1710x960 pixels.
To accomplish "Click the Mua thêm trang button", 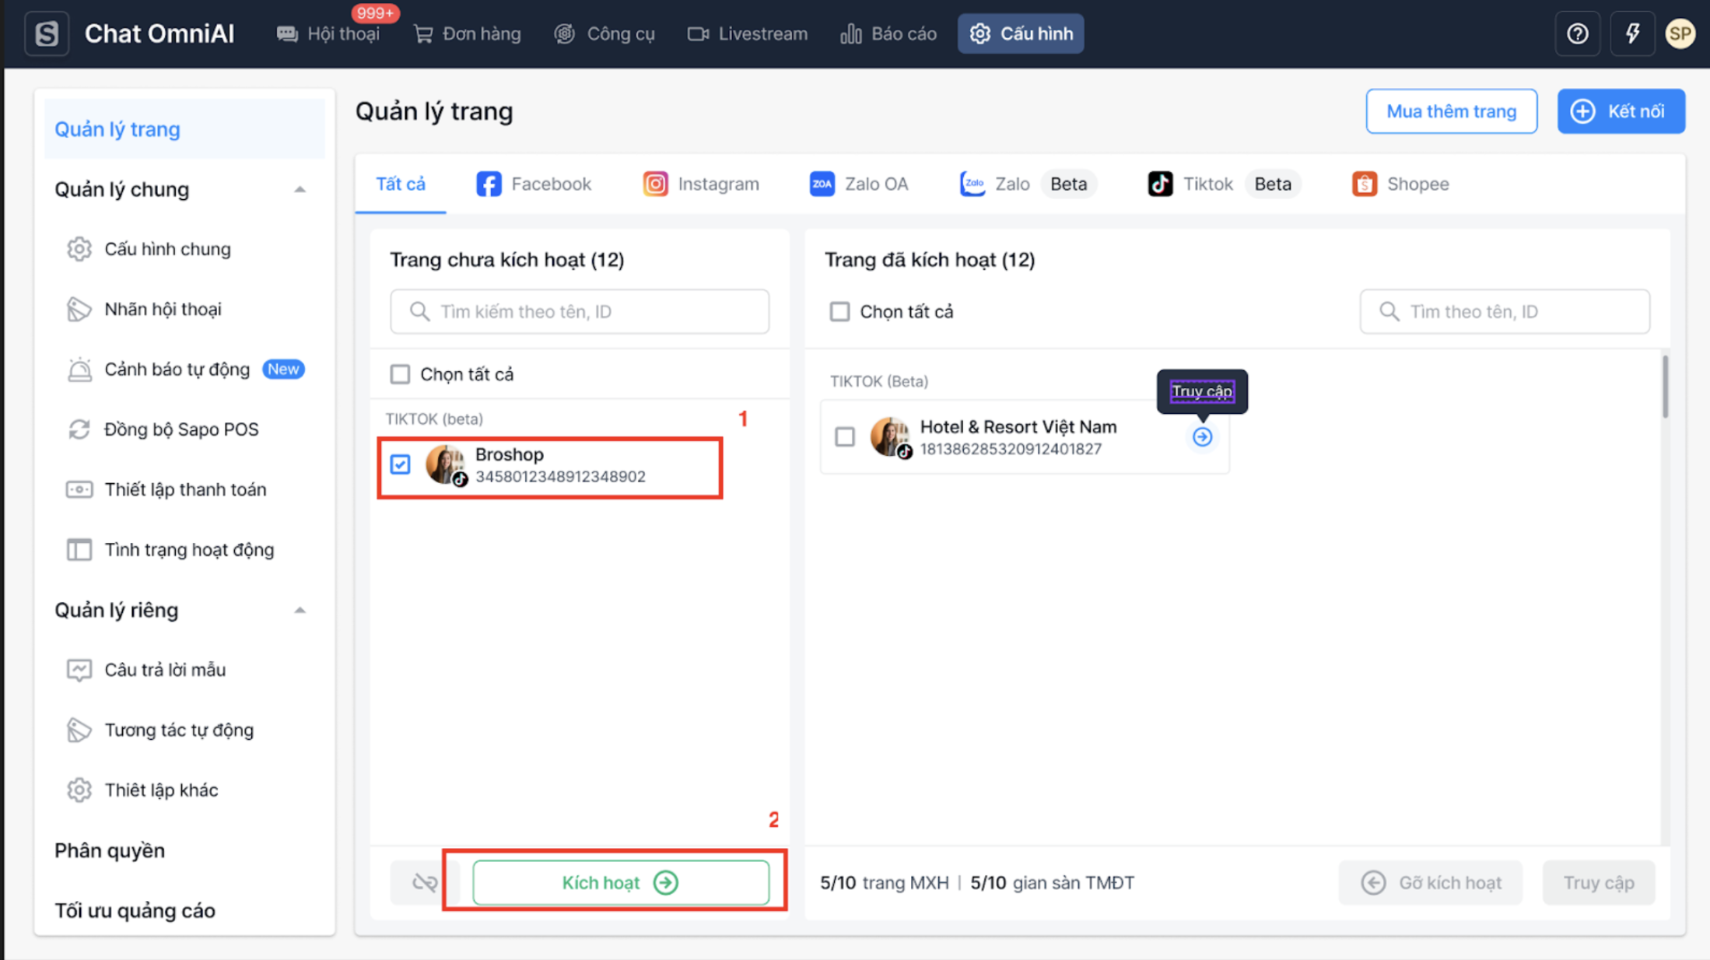I will (1451, 111).
